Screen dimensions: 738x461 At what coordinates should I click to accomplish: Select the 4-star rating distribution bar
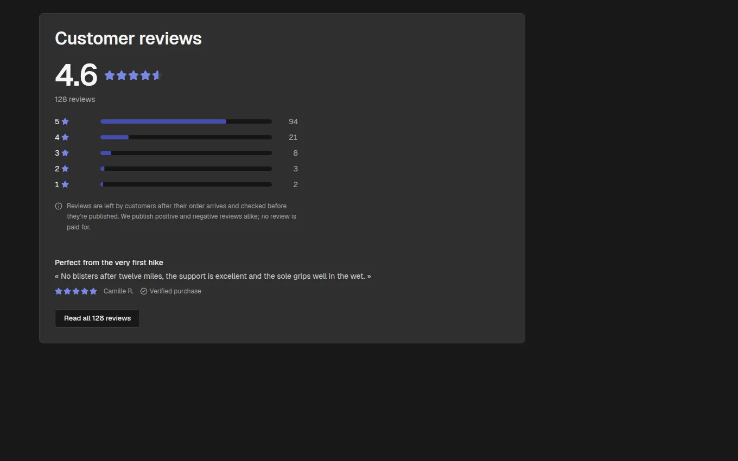[x=186, y=137]
